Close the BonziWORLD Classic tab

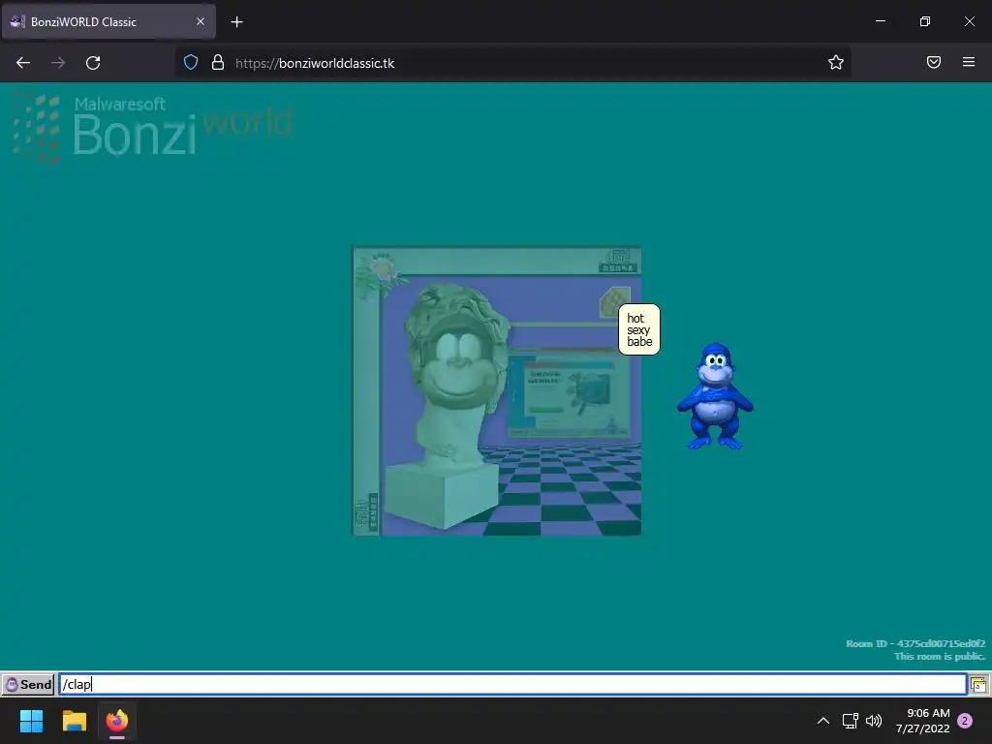[x=201, y=21]
